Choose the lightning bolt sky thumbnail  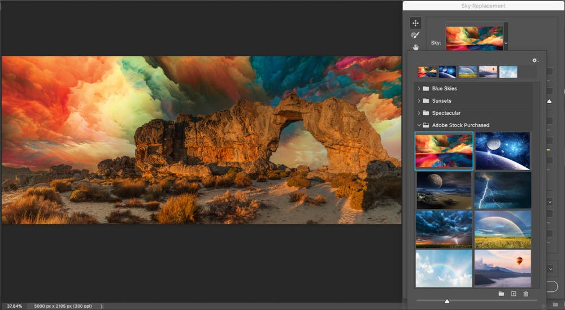click(x=503, y=190)
